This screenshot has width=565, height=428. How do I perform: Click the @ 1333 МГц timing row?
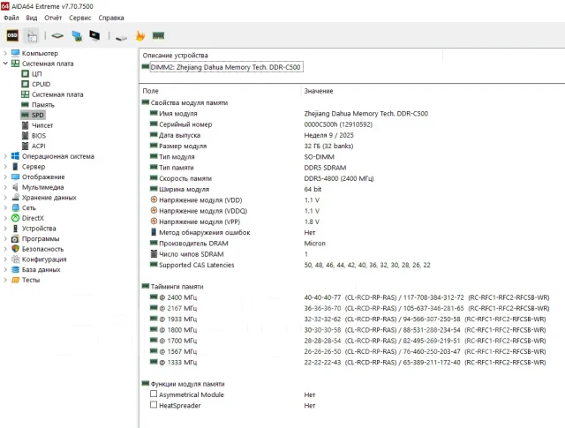pos(352,362)
